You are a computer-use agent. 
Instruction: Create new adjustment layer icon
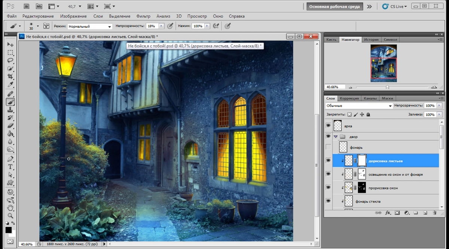(x=406, y=213)
